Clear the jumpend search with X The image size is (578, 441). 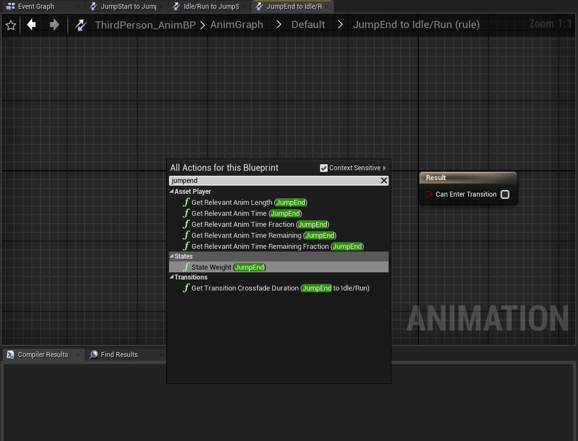[x=384, y=180]
